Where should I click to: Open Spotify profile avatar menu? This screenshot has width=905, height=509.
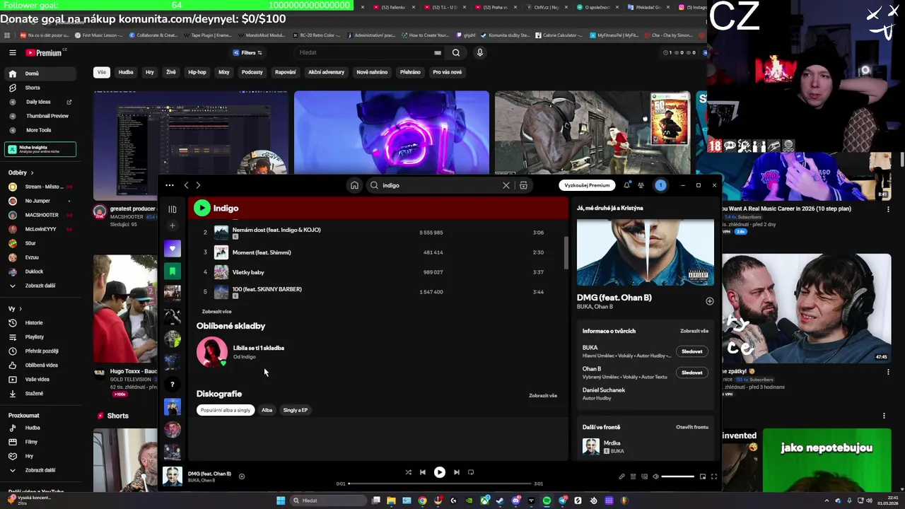(660, 185)
